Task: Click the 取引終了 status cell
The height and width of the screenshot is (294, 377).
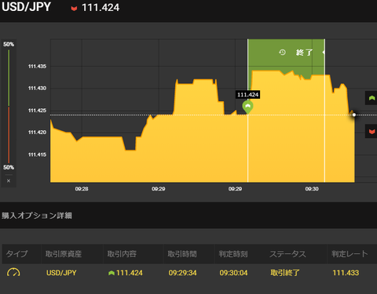Action: [x=285, y=273]
